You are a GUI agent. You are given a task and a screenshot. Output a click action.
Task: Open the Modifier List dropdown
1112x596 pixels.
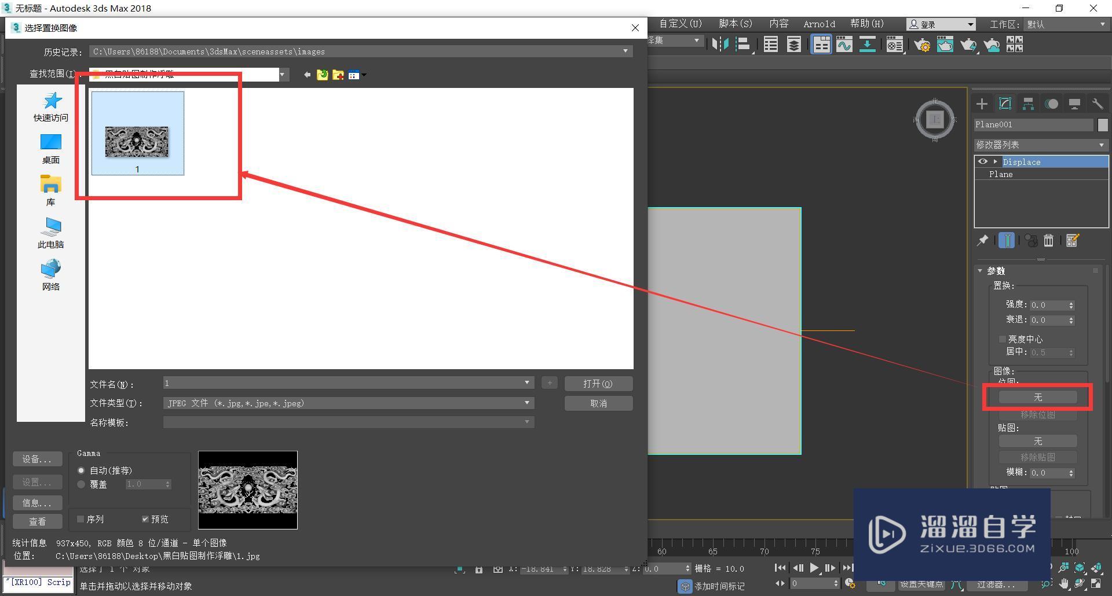[1041, 145]
